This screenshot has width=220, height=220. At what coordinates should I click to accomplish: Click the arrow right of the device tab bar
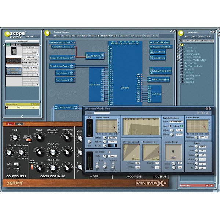[x=41, y=45]
